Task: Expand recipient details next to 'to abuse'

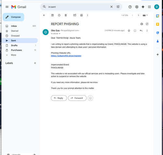Action: point(60,33)
